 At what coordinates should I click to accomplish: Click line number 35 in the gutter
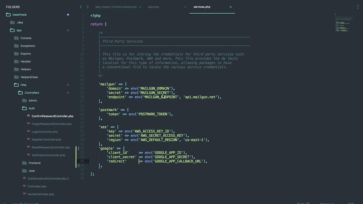[x=82, y=161]
